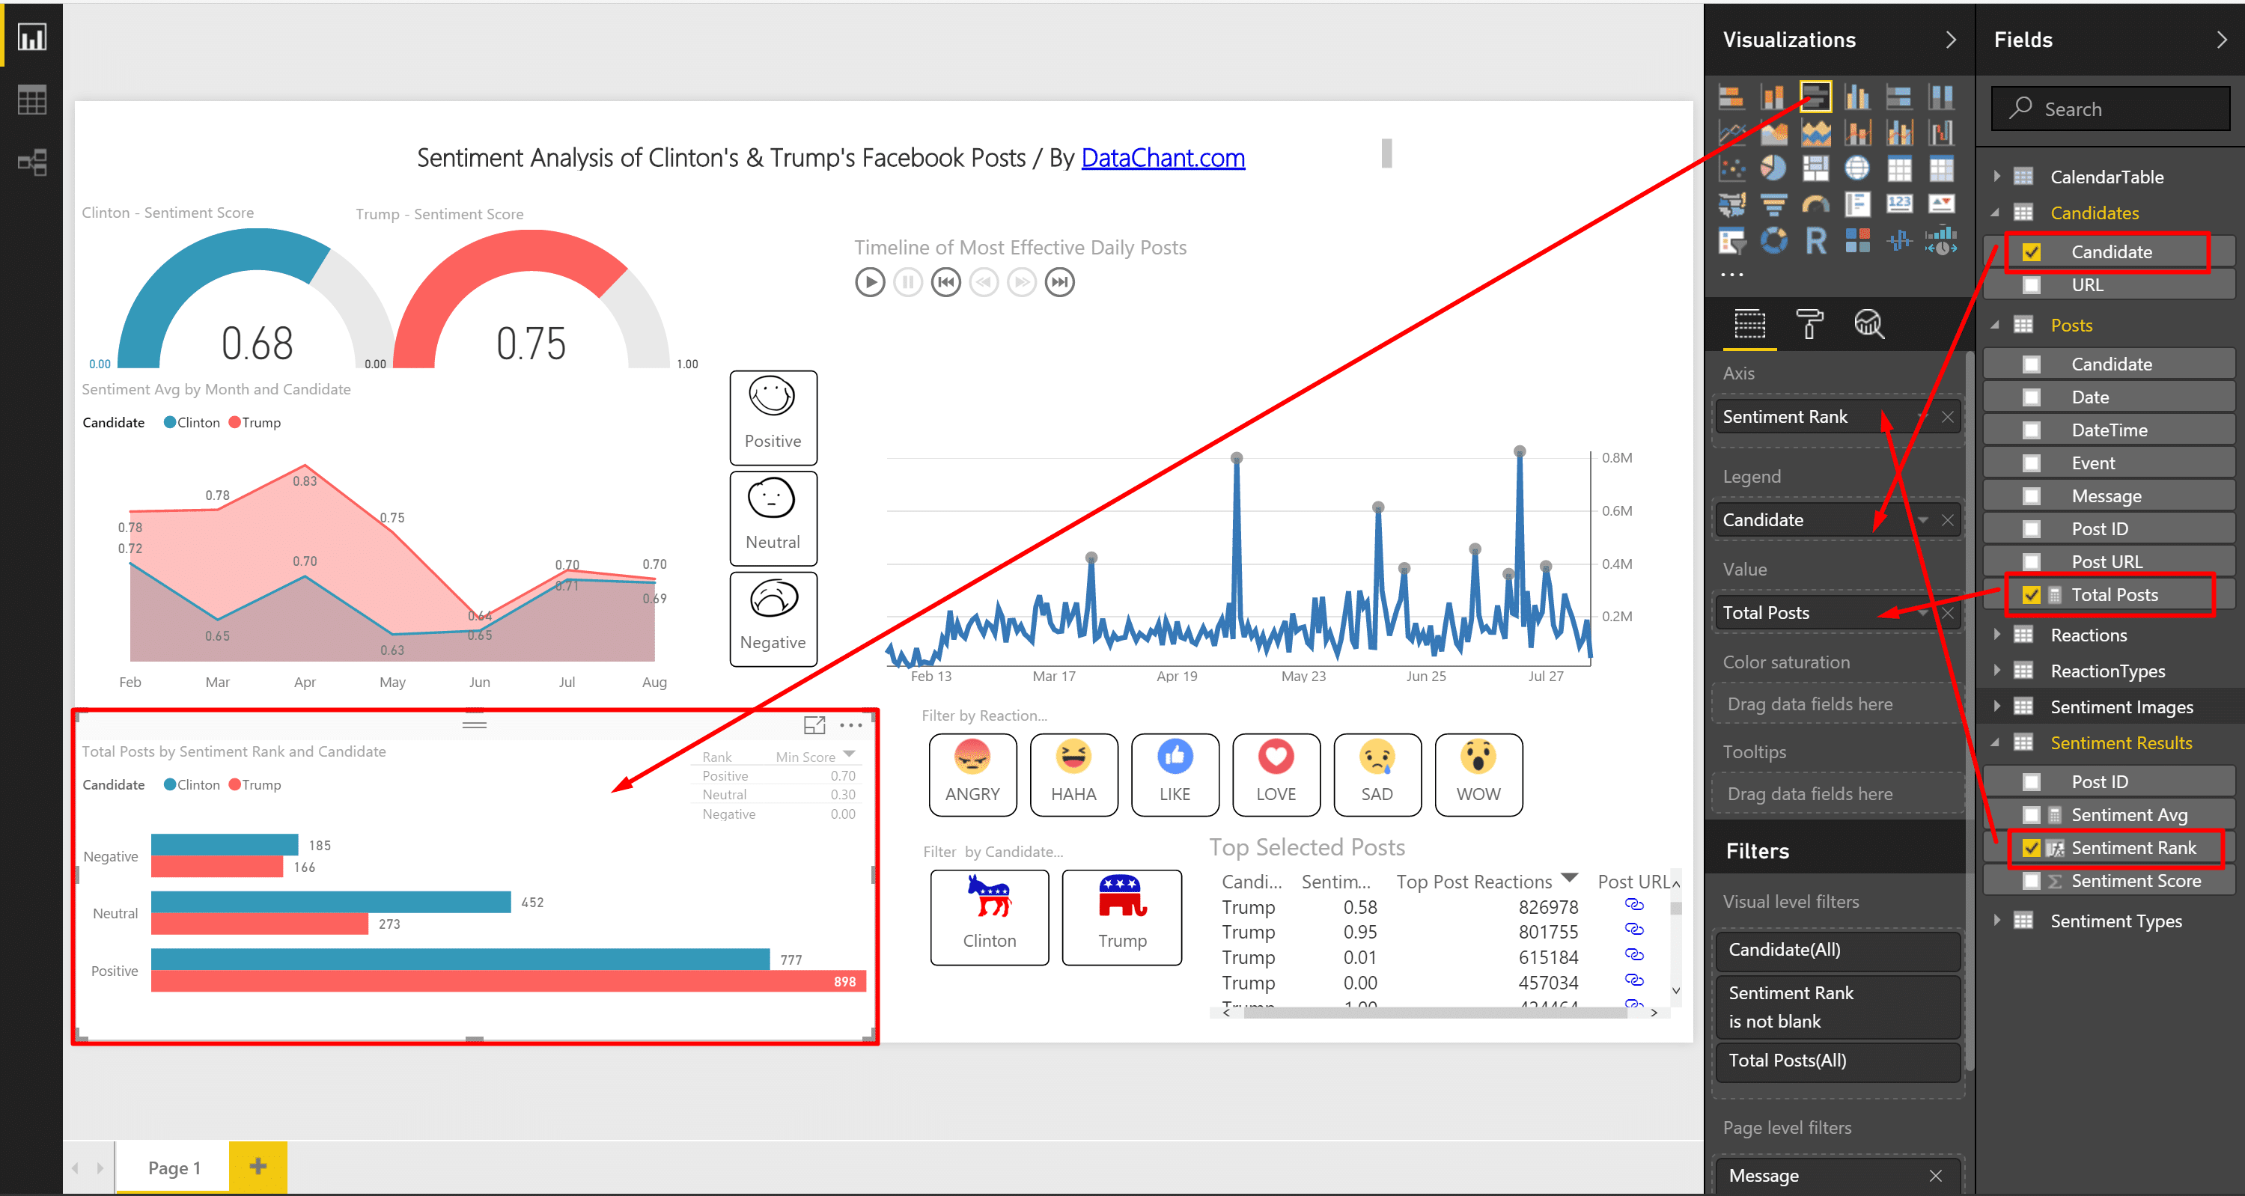
Task: Expand the Reactions table fields
Action: [1996, 635]
